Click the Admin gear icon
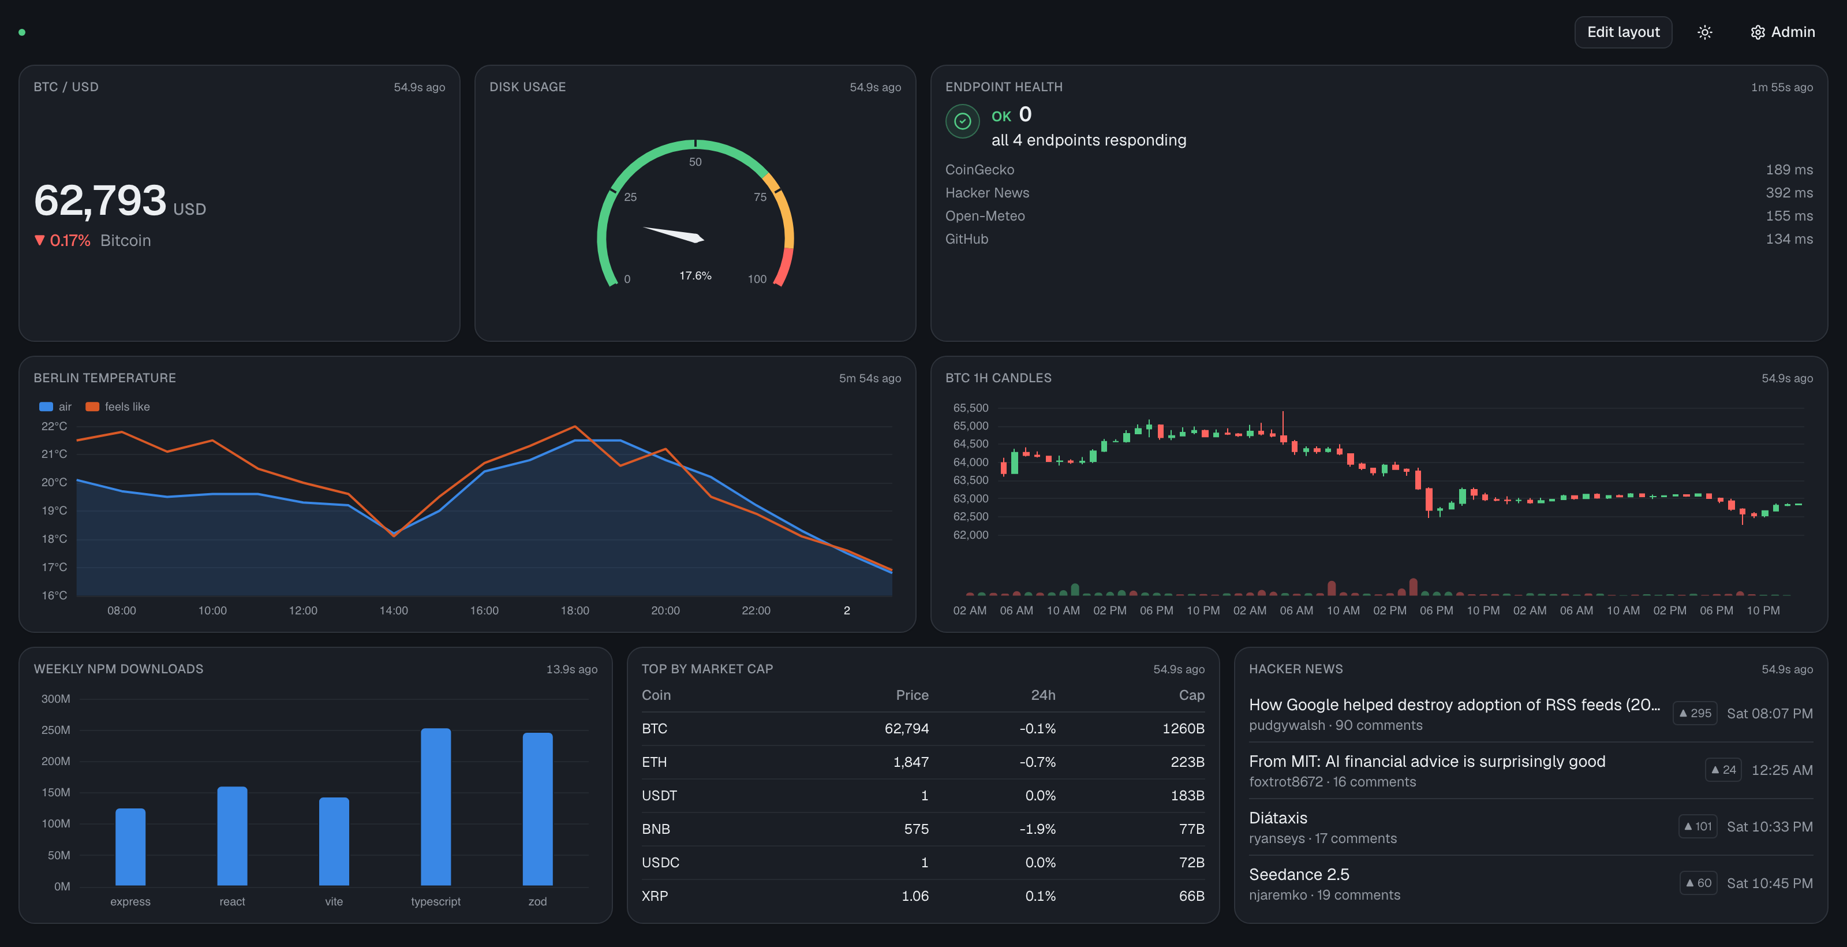The height and width of the screenshot is (947, 1847). click(x=1758, y=32)
